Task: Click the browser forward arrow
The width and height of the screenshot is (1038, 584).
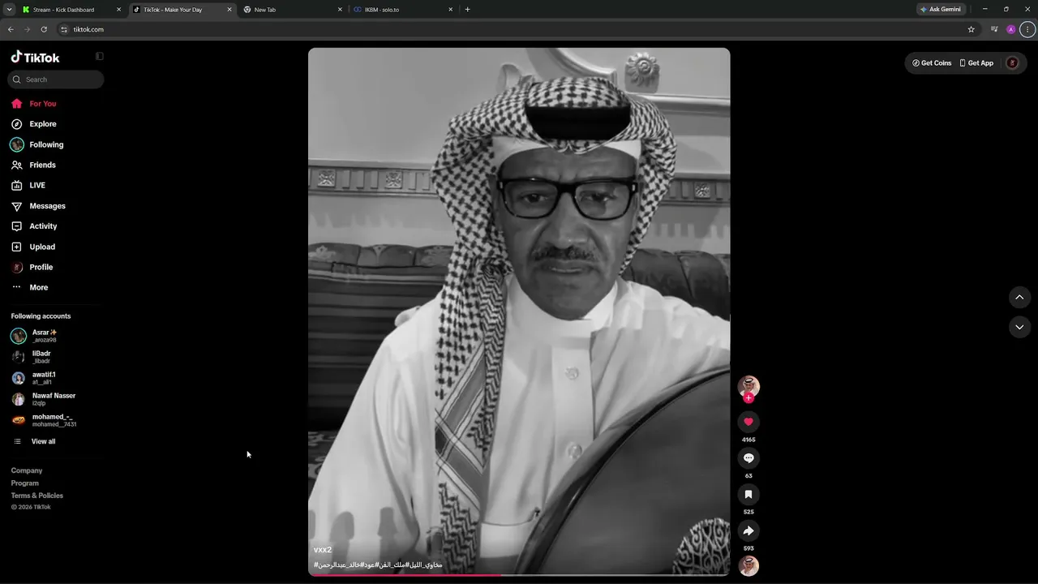Action: (27, 29)
